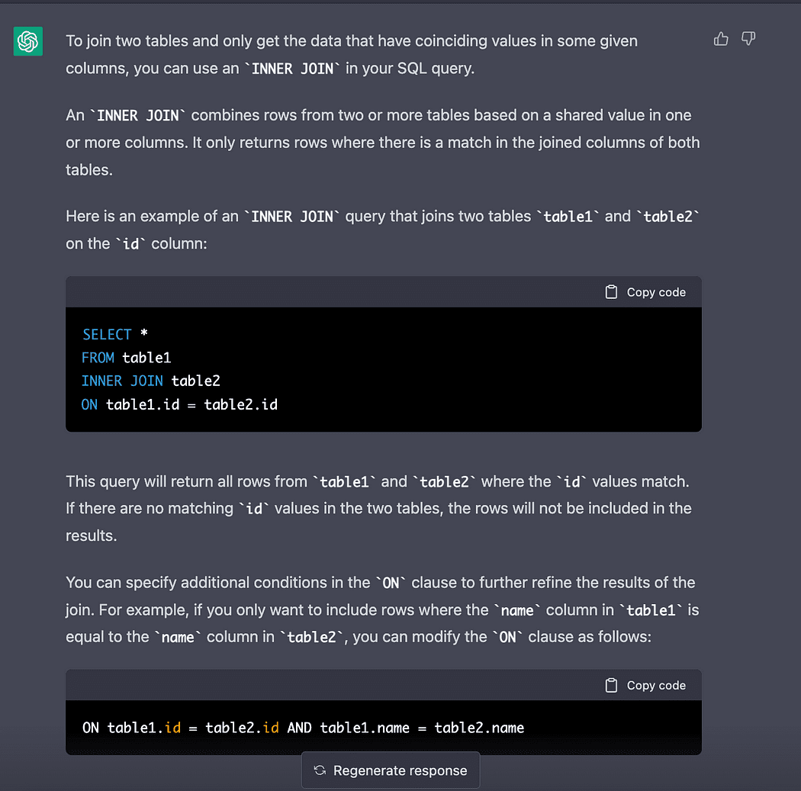Click the ChatGPT avatar logo
801x791 pixels.
(x=28, y=41)
